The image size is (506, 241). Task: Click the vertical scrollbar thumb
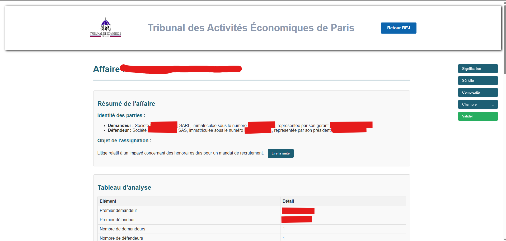(x=505, y=40)
